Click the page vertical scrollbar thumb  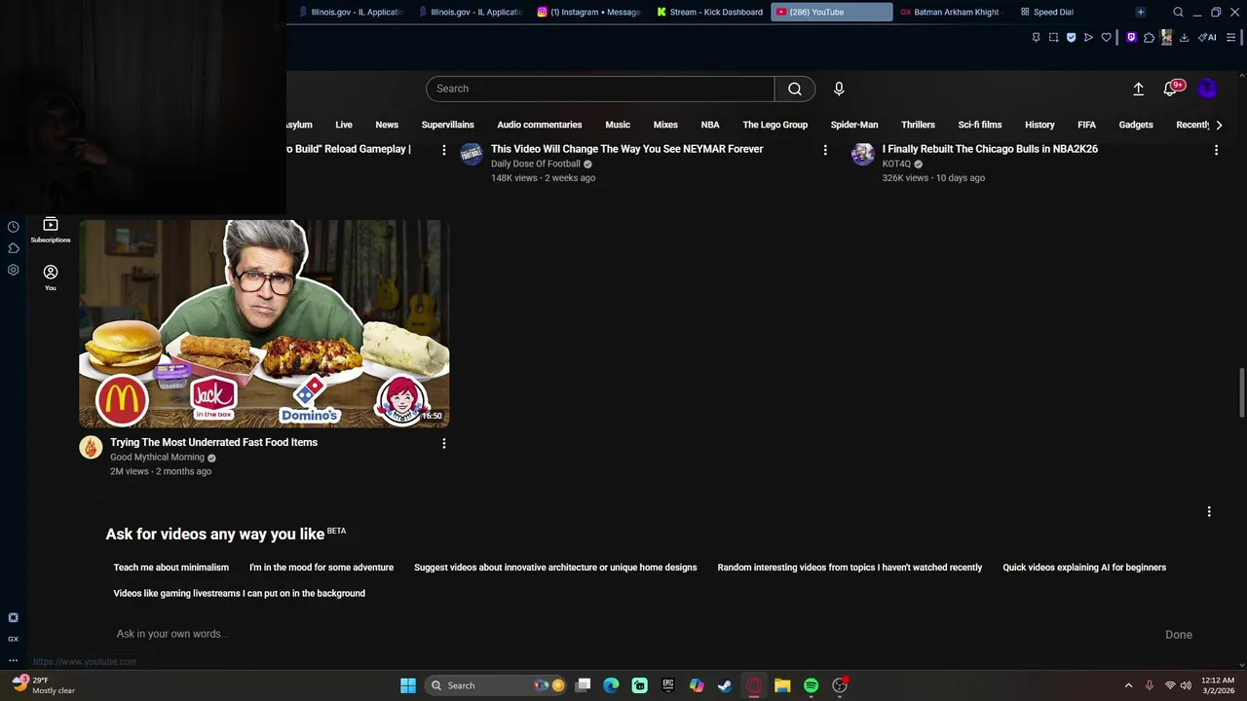coord(1241,392)
